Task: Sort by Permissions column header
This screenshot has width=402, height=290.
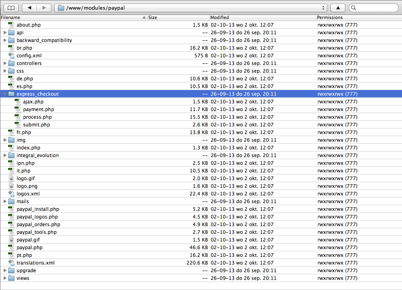Action: [359, 17]
